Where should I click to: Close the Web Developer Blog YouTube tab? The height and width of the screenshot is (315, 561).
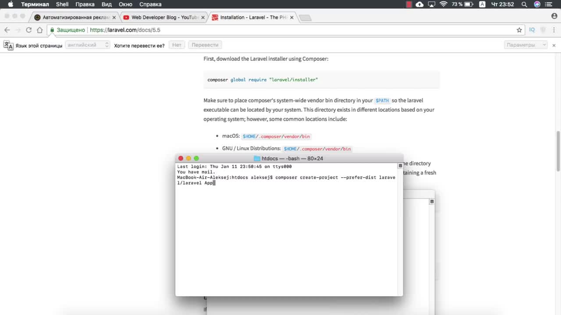pos(203,17)
